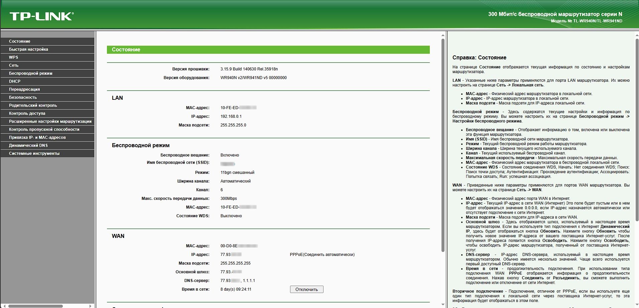Go to Беспроводной режим settings

[x=47, y=73]
